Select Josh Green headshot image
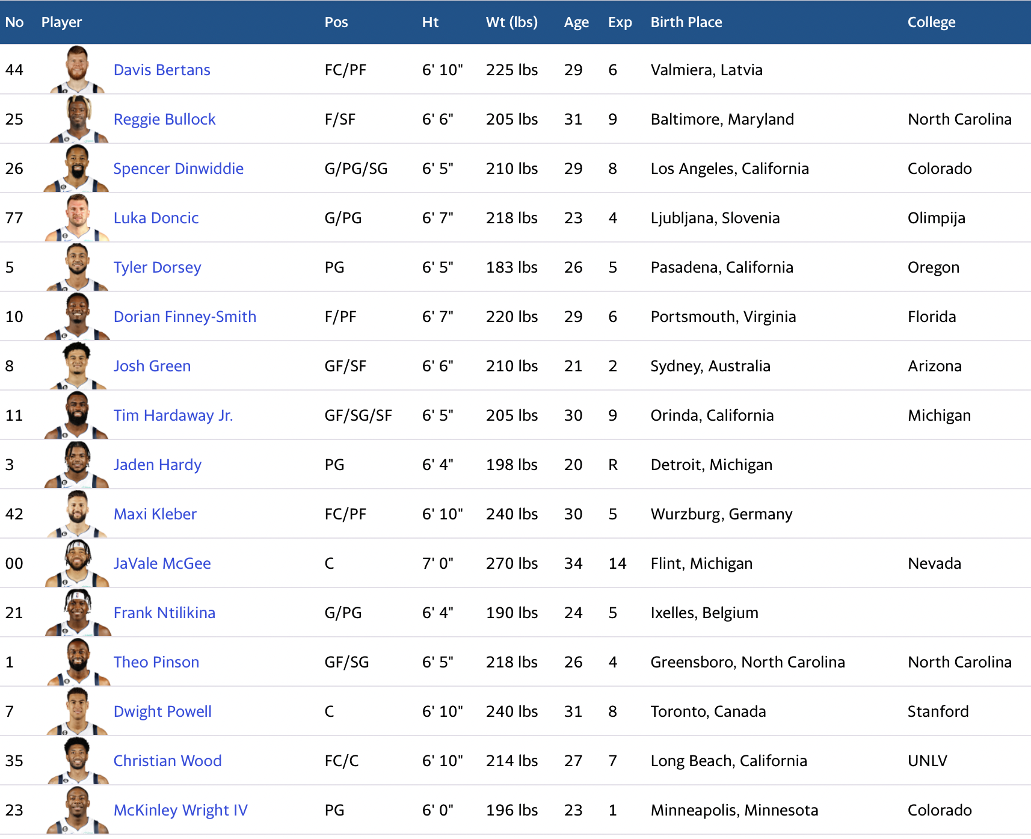The width and height of the screenshot is (1031, 839). pyautogui.click(x=77, y=365)
